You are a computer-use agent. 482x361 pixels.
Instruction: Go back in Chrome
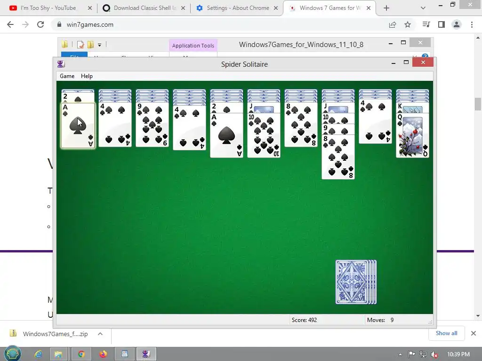pyautogui.click(x=10, y=24)
